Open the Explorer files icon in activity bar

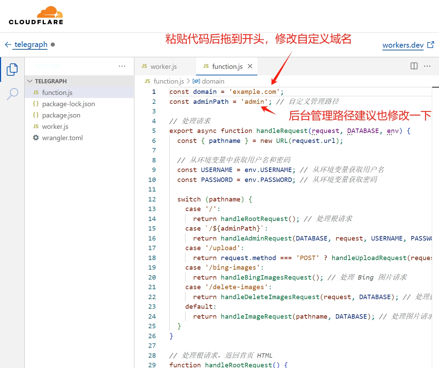12,70
